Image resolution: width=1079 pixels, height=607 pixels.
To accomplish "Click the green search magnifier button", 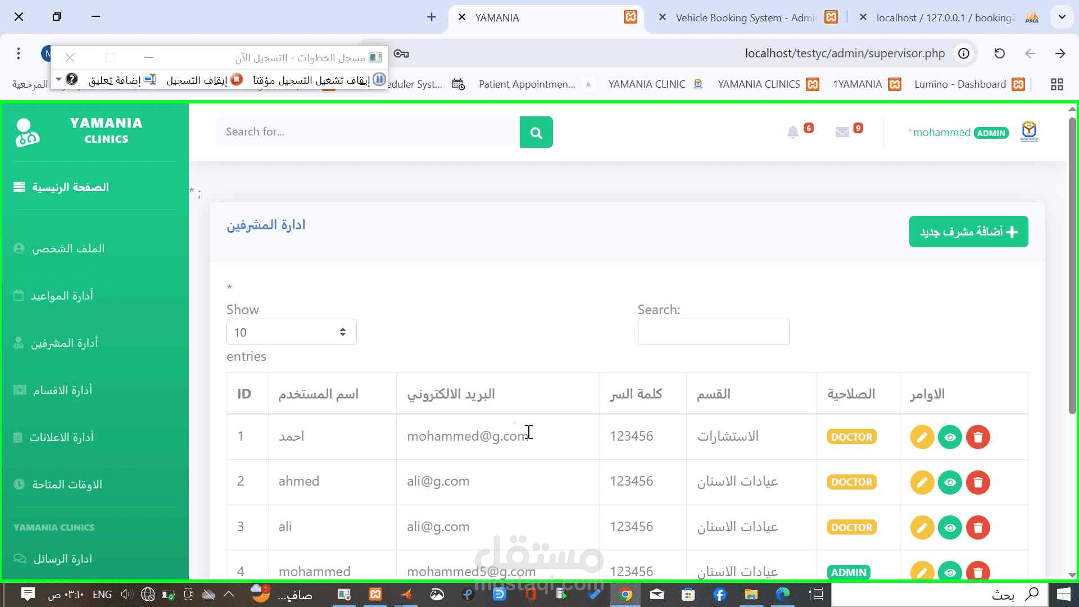I will tap(536, 133).
